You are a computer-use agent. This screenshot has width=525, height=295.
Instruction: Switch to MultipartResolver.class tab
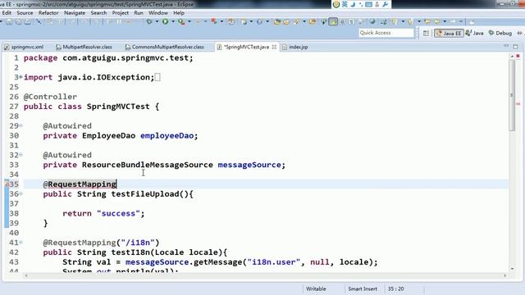pos(84,48)
